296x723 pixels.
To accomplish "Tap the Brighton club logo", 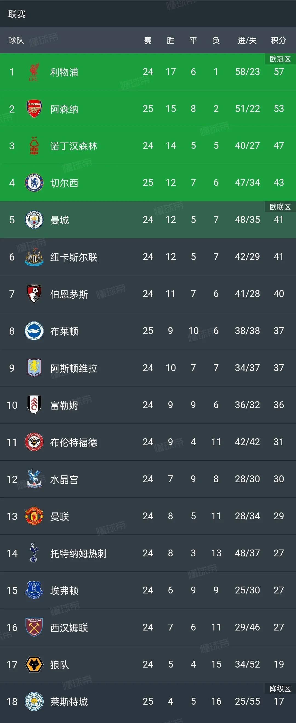I will pos(34,331).
